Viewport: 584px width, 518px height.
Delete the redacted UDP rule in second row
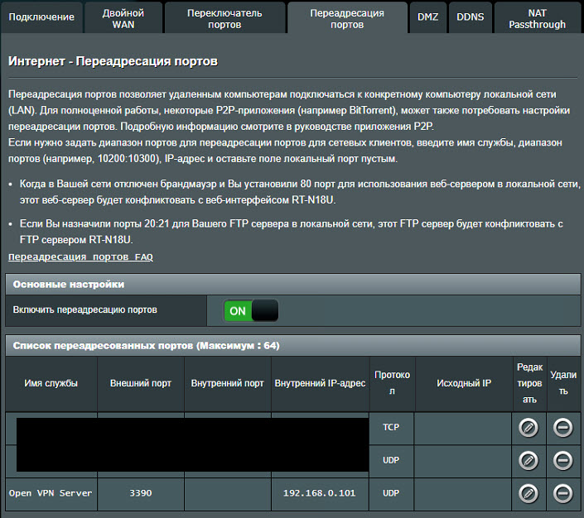pyautogui.click(x=562, y=460)
